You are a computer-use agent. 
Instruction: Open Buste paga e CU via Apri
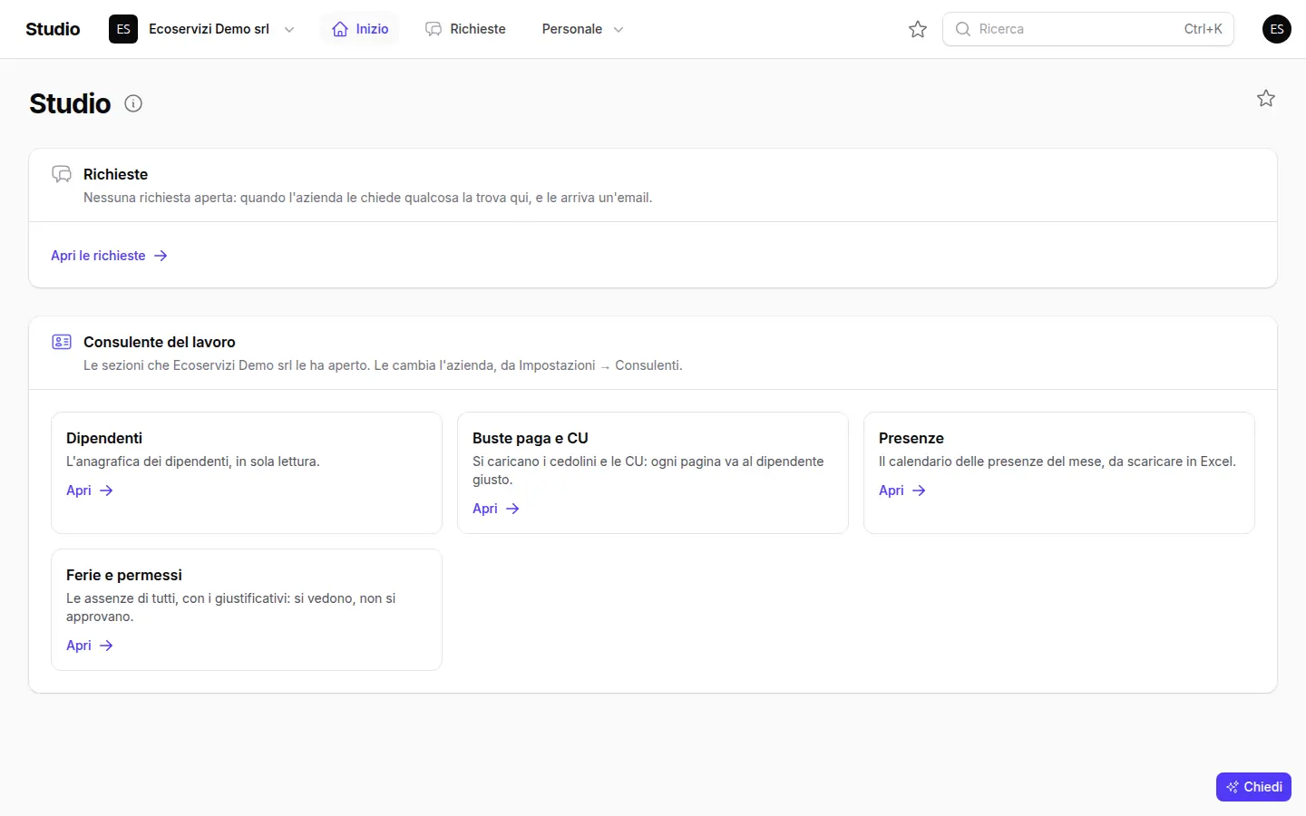pyautogui.click(x=496, y=509)
